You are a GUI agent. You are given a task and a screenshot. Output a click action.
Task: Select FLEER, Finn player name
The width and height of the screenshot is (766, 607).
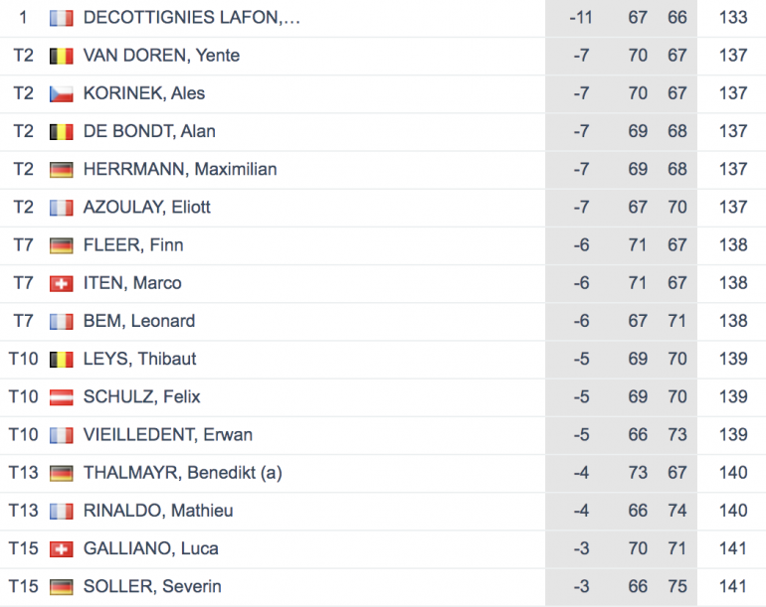133,245
